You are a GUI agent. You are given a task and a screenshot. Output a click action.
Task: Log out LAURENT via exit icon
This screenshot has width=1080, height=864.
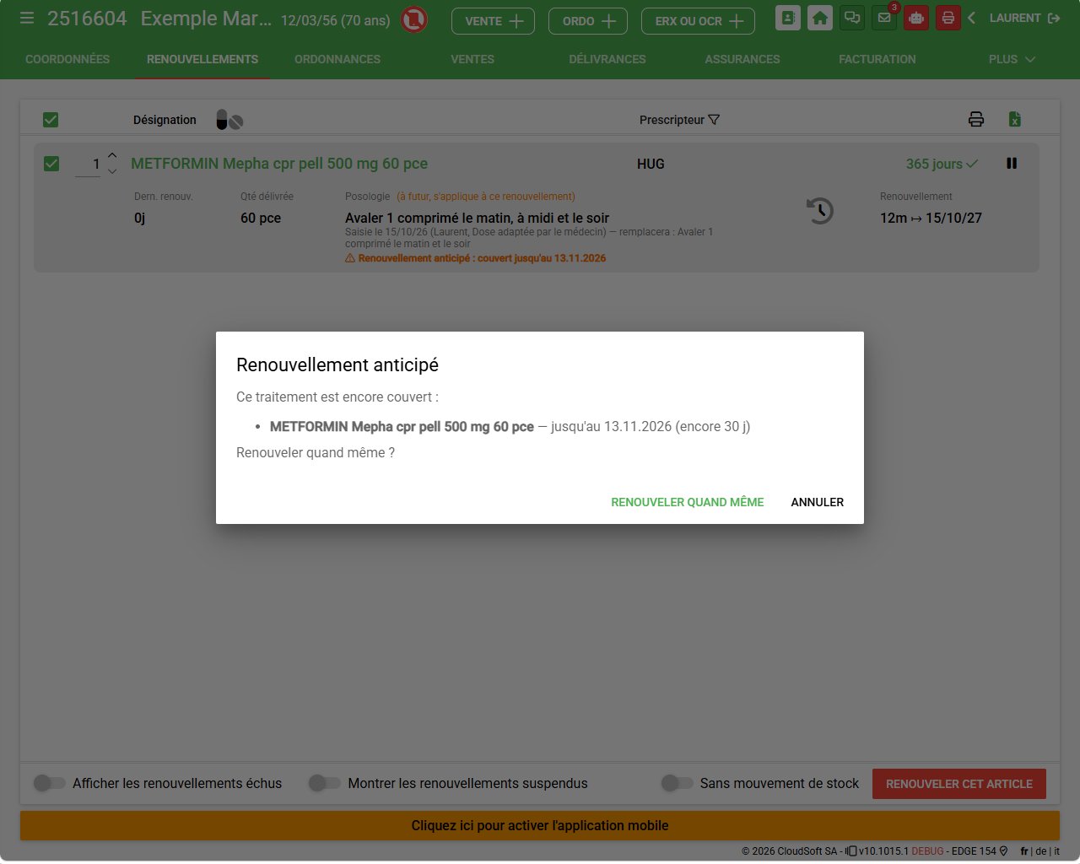[x=1054, y=18]
